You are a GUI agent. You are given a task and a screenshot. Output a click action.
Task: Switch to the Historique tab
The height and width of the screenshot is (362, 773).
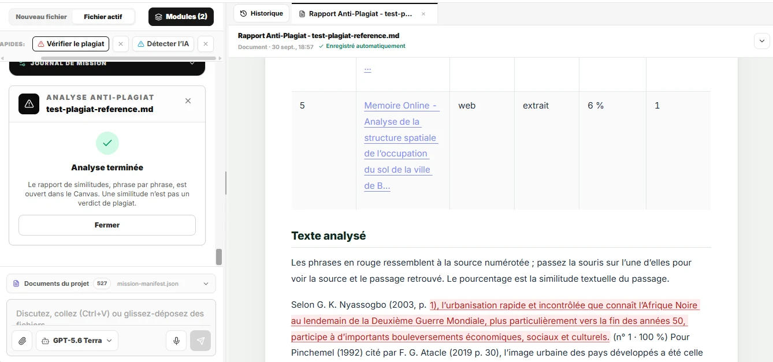click(x=261, y=13)
